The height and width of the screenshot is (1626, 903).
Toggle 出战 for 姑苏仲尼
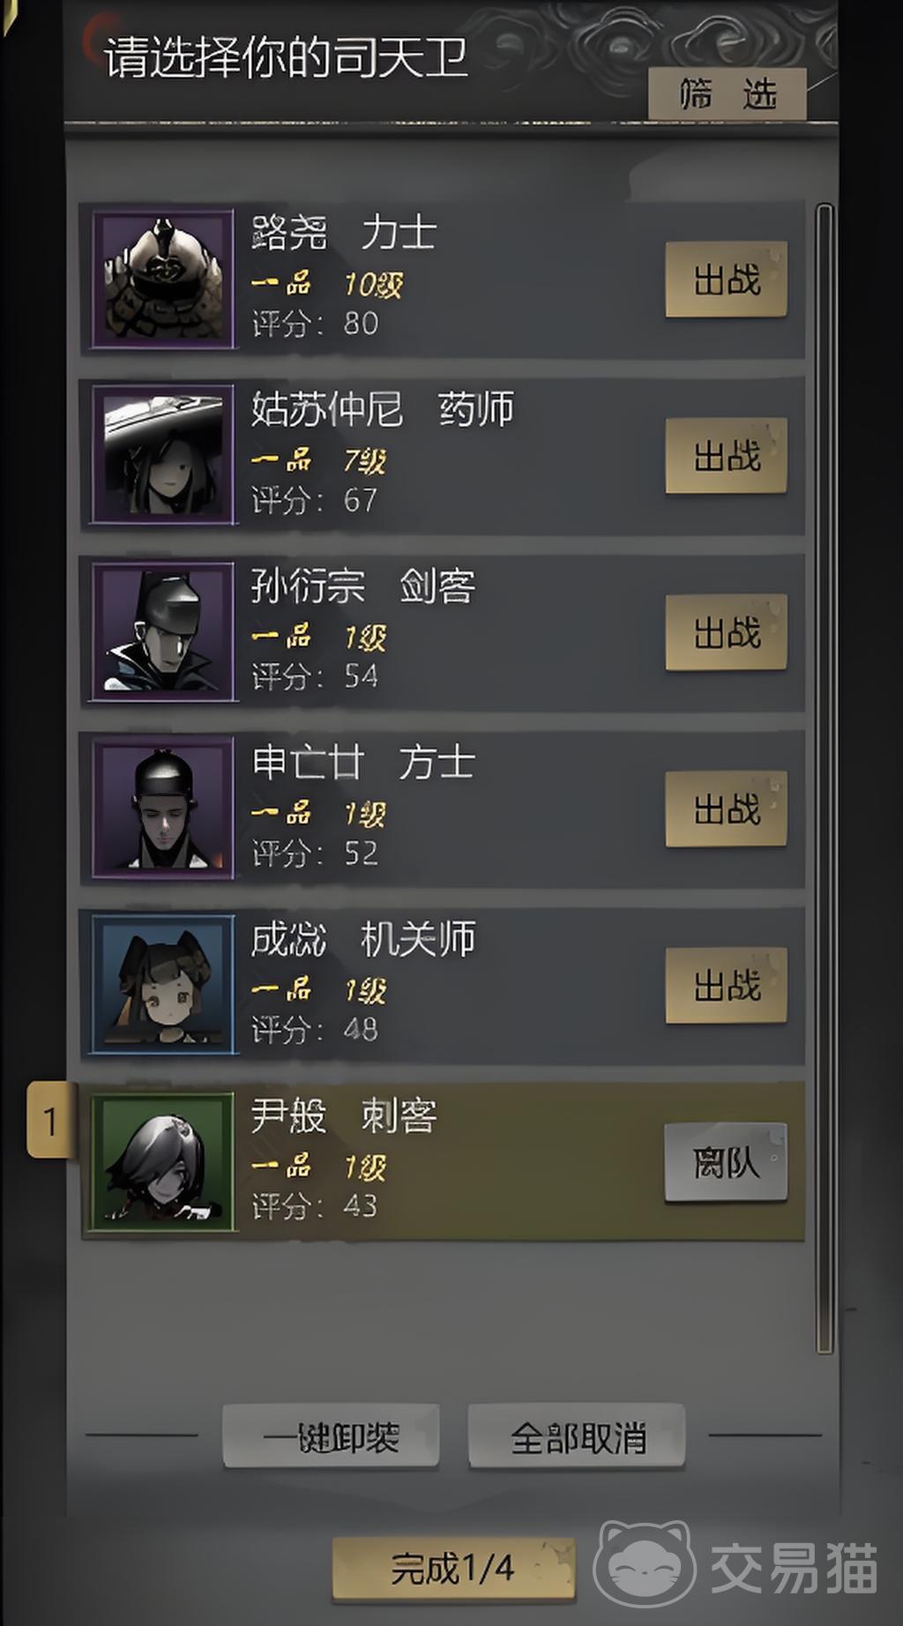coord(726,456)
